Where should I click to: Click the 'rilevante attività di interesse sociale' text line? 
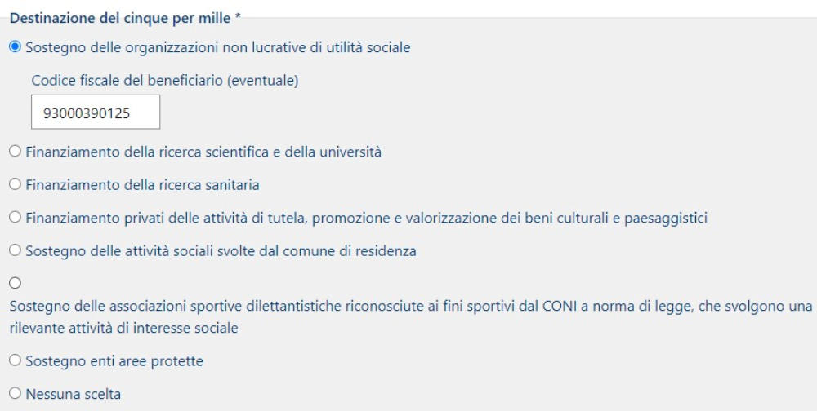click(x=124, y=329)
